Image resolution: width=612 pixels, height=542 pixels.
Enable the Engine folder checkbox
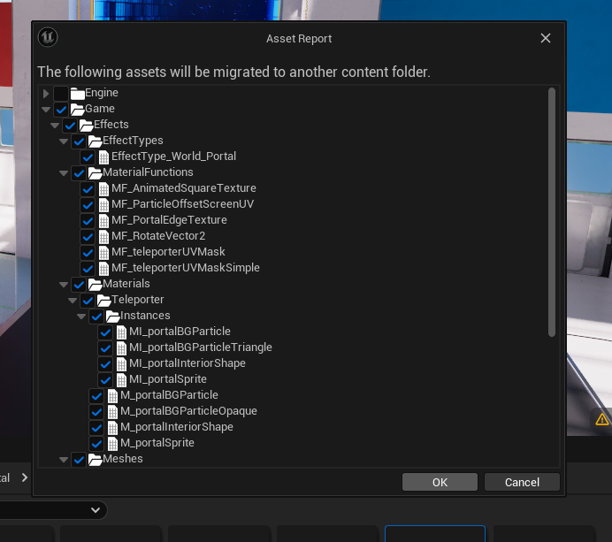60,94
